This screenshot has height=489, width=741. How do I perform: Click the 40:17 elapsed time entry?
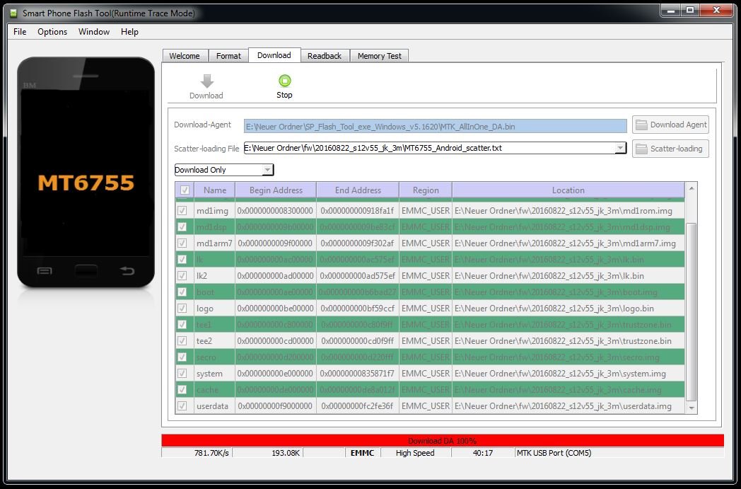coord(482,453)
